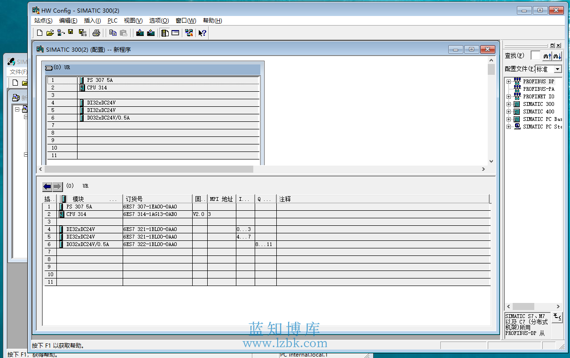Screen dimensions: 570x358
Task: Click the catalog info toggle icon at bottom right
Action: coord(557,317)
